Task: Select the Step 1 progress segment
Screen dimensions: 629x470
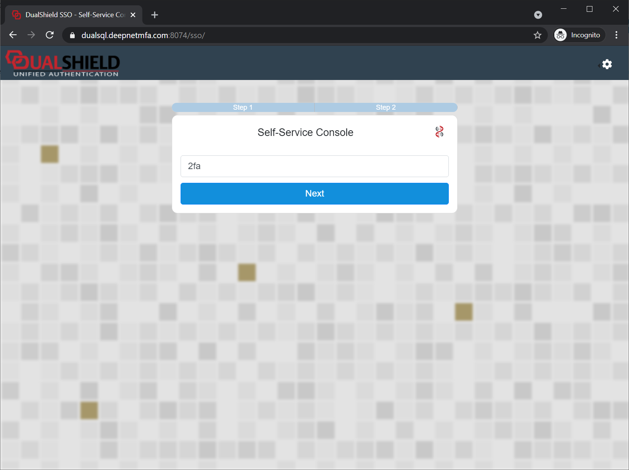Action: (243, 107)
